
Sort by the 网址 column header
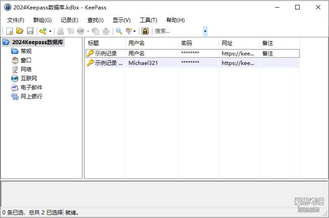click(x=239, y=43)
